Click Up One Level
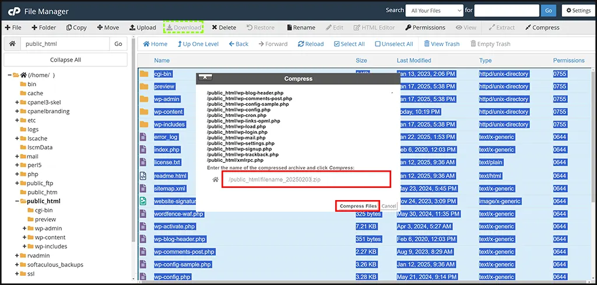The image size is (597, 285). pyautogui.click(x=198, y=44)
